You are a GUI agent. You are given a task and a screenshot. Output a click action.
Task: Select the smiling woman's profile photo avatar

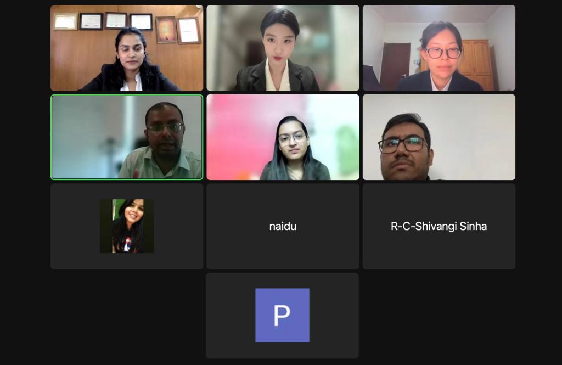pyautogui.click(x=127, y=226)
